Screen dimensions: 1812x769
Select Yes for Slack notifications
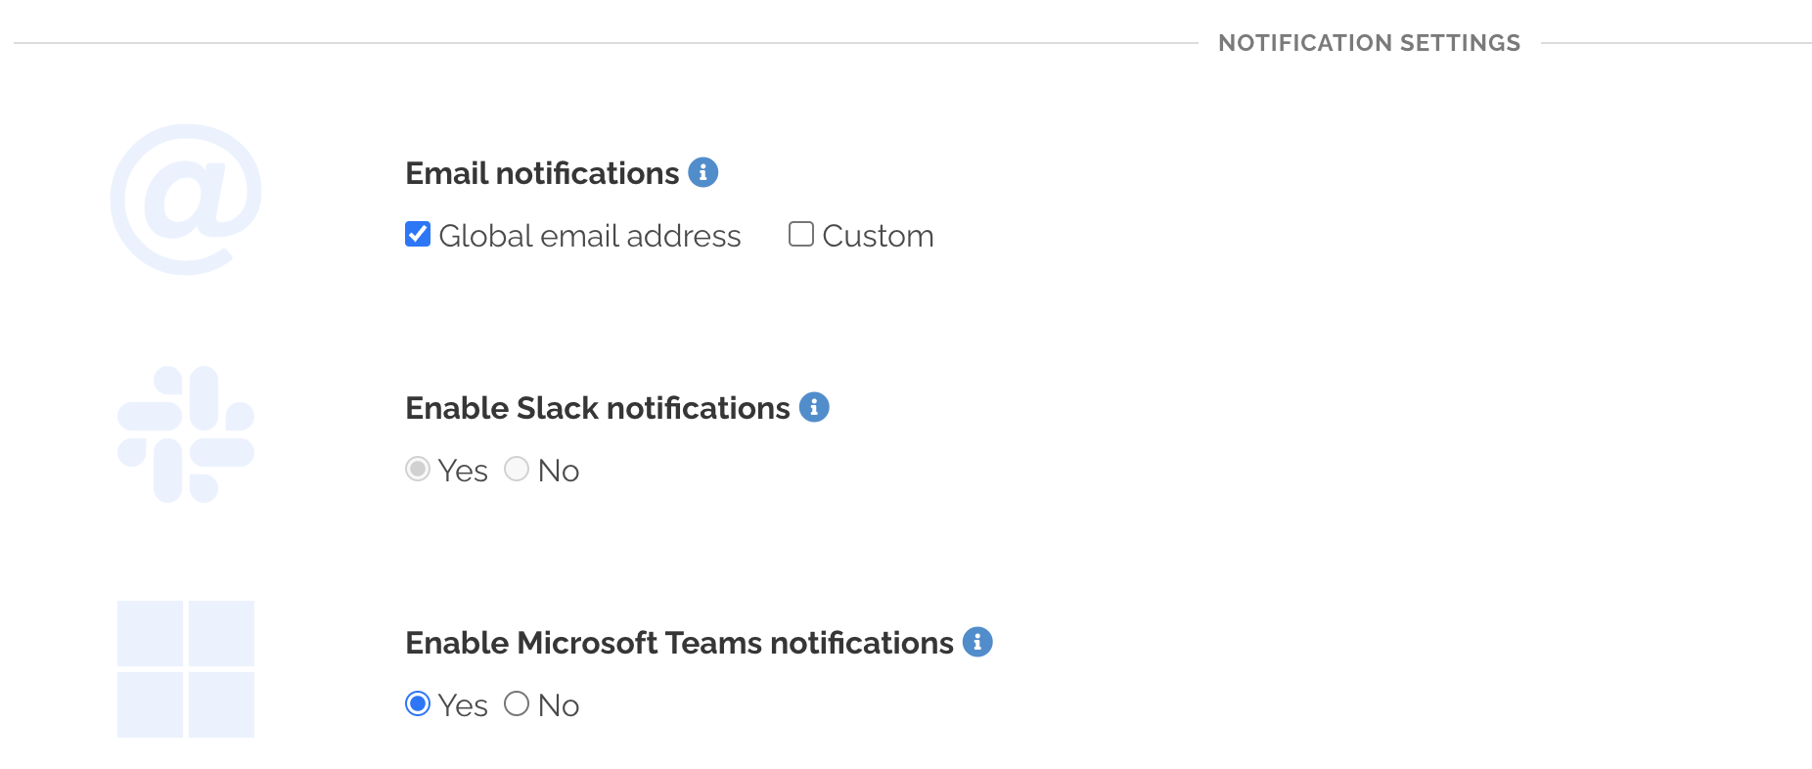click(x=418, y=469)
